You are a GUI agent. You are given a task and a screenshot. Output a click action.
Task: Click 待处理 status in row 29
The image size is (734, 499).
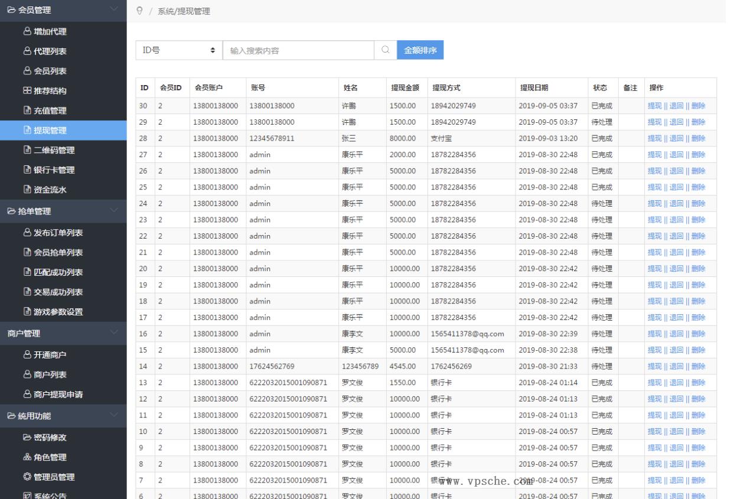602,122
